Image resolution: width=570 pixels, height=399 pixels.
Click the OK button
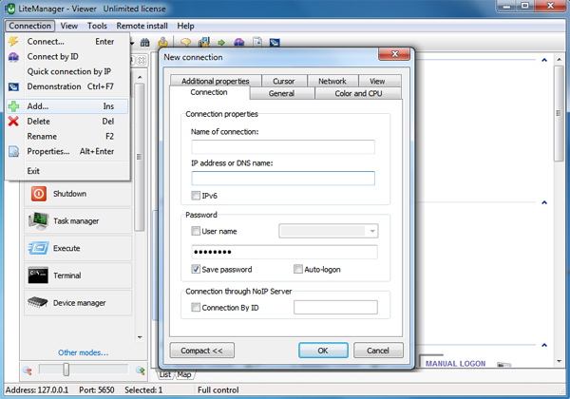(x=323, y=351)
